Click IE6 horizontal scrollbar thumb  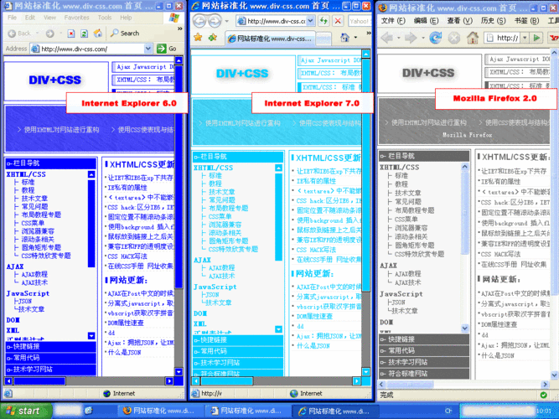pyautogui.click(x=39, y=381)
